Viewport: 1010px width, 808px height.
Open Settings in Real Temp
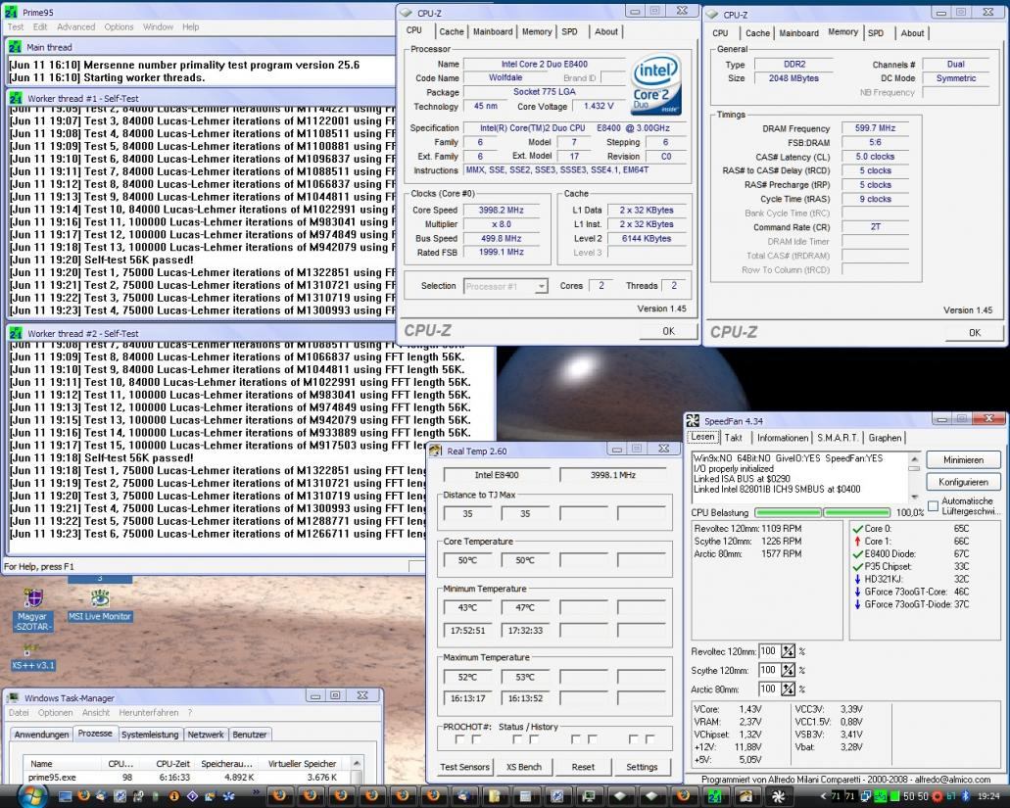click(643, 767)
